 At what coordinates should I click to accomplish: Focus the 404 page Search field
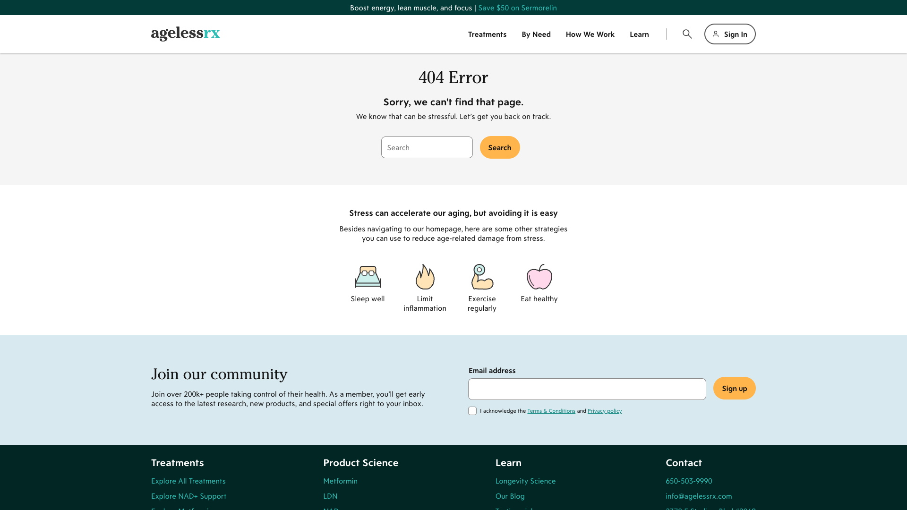[x=427, y=147]
